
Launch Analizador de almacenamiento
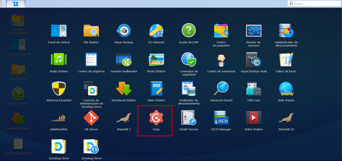click(189, 89)
